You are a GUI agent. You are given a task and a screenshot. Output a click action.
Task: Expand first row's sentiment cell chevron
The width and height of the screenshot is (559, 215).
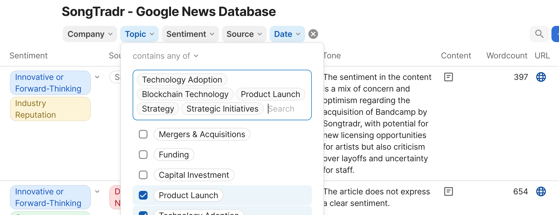point(97,77)
